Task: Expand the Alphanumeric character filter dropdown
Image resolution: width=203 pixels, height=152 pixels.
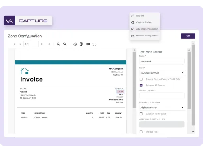Action: [x=162, y=108]
